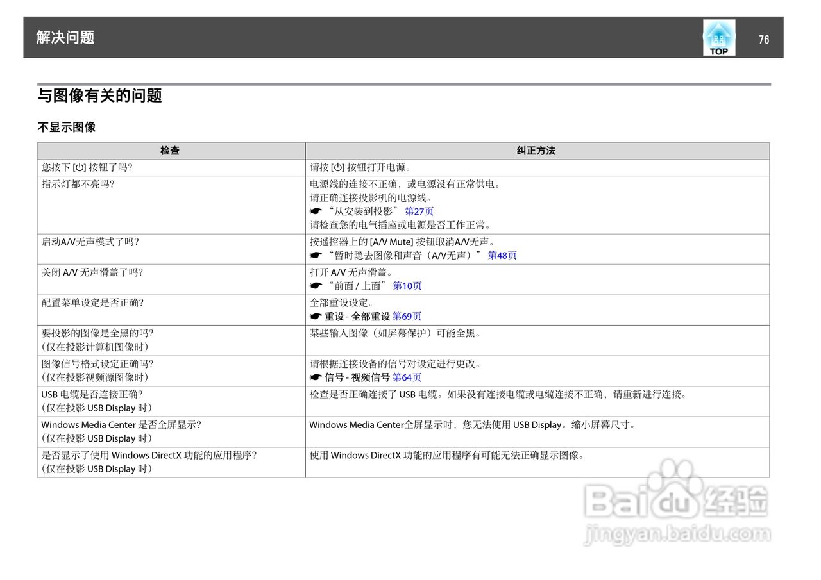Click text 电源线的连接不正确，或电源没有正常供电。
821x580 pixels.
point(405,184)
